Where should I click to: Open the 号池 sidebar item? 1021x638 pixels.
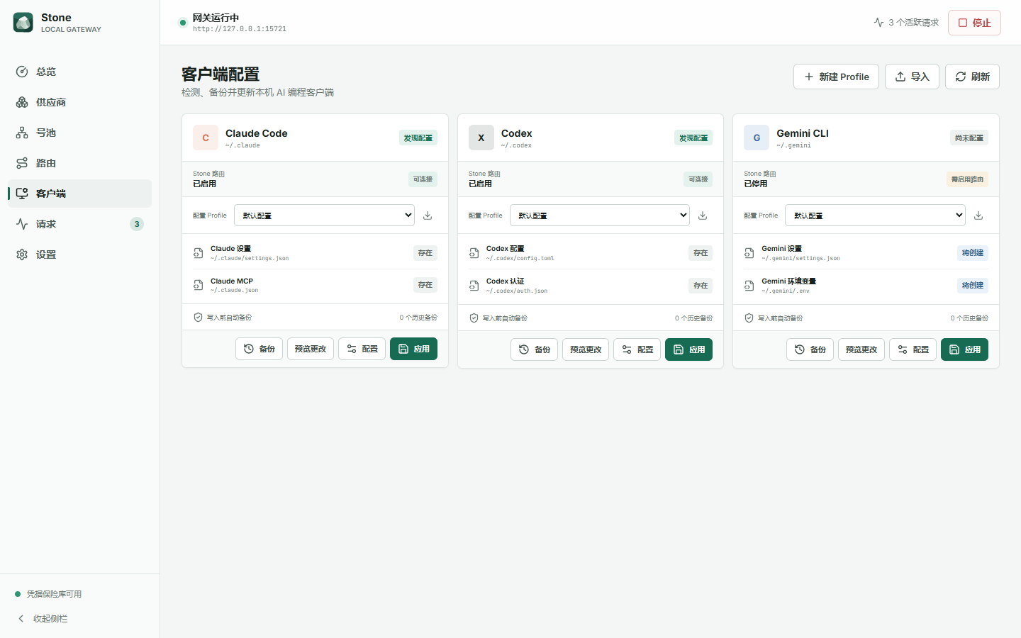pos(79,133)
